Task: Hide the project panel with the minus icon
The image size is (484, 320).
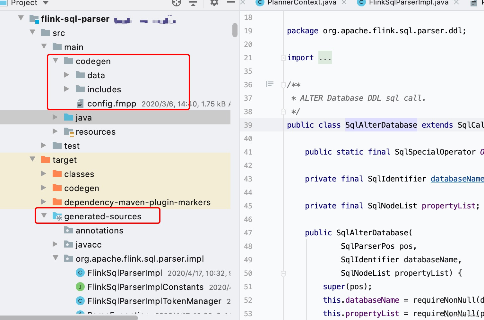Action: coord(231,2)
